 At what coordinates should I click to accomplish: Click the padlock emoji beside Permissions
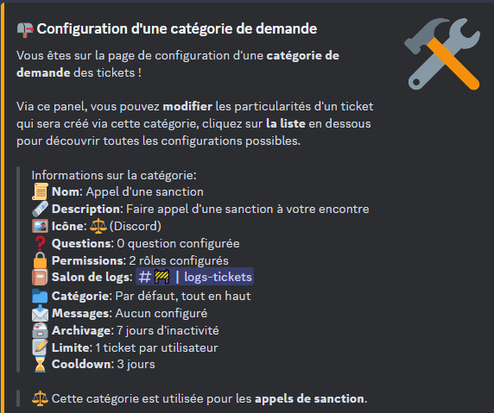[x=40, y=260]
